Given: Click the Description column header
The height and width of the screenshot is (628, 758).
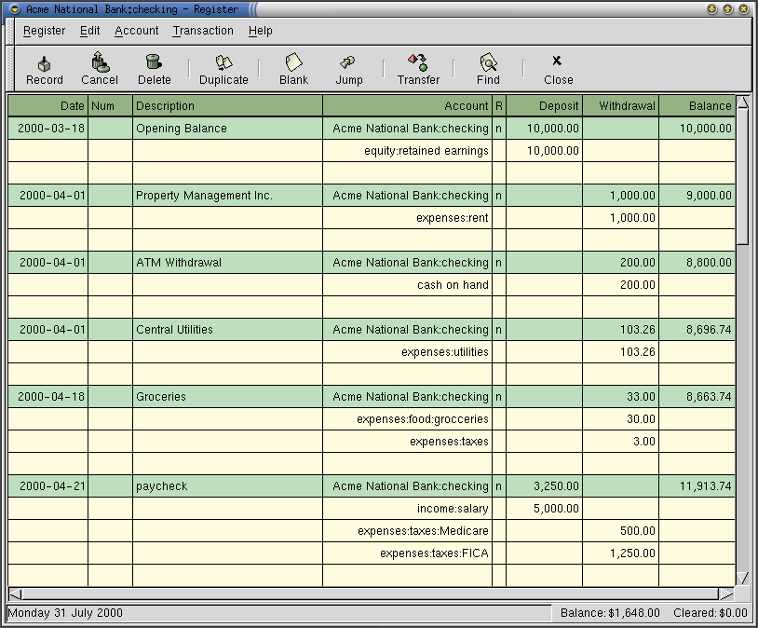Looking at the screenshot, I should [x=227, y=106].
